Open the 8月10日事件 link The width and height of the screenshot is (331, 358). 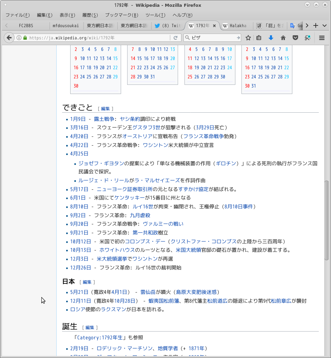pos(239,207)
